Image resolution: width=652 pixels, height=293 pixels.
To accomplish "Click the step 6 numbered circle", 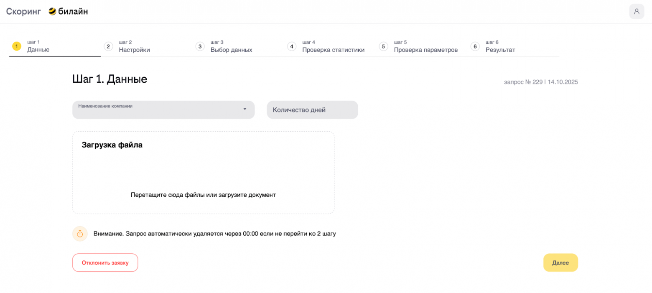I will 475,46.
